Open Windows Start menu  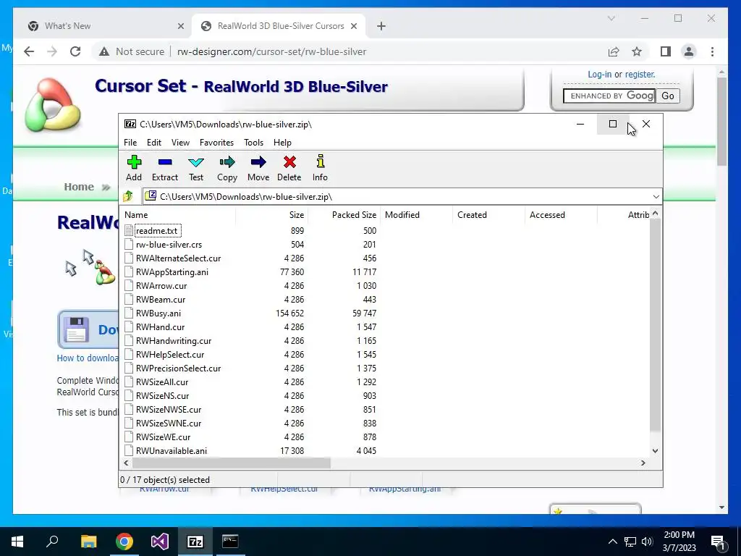pos(17,542)
